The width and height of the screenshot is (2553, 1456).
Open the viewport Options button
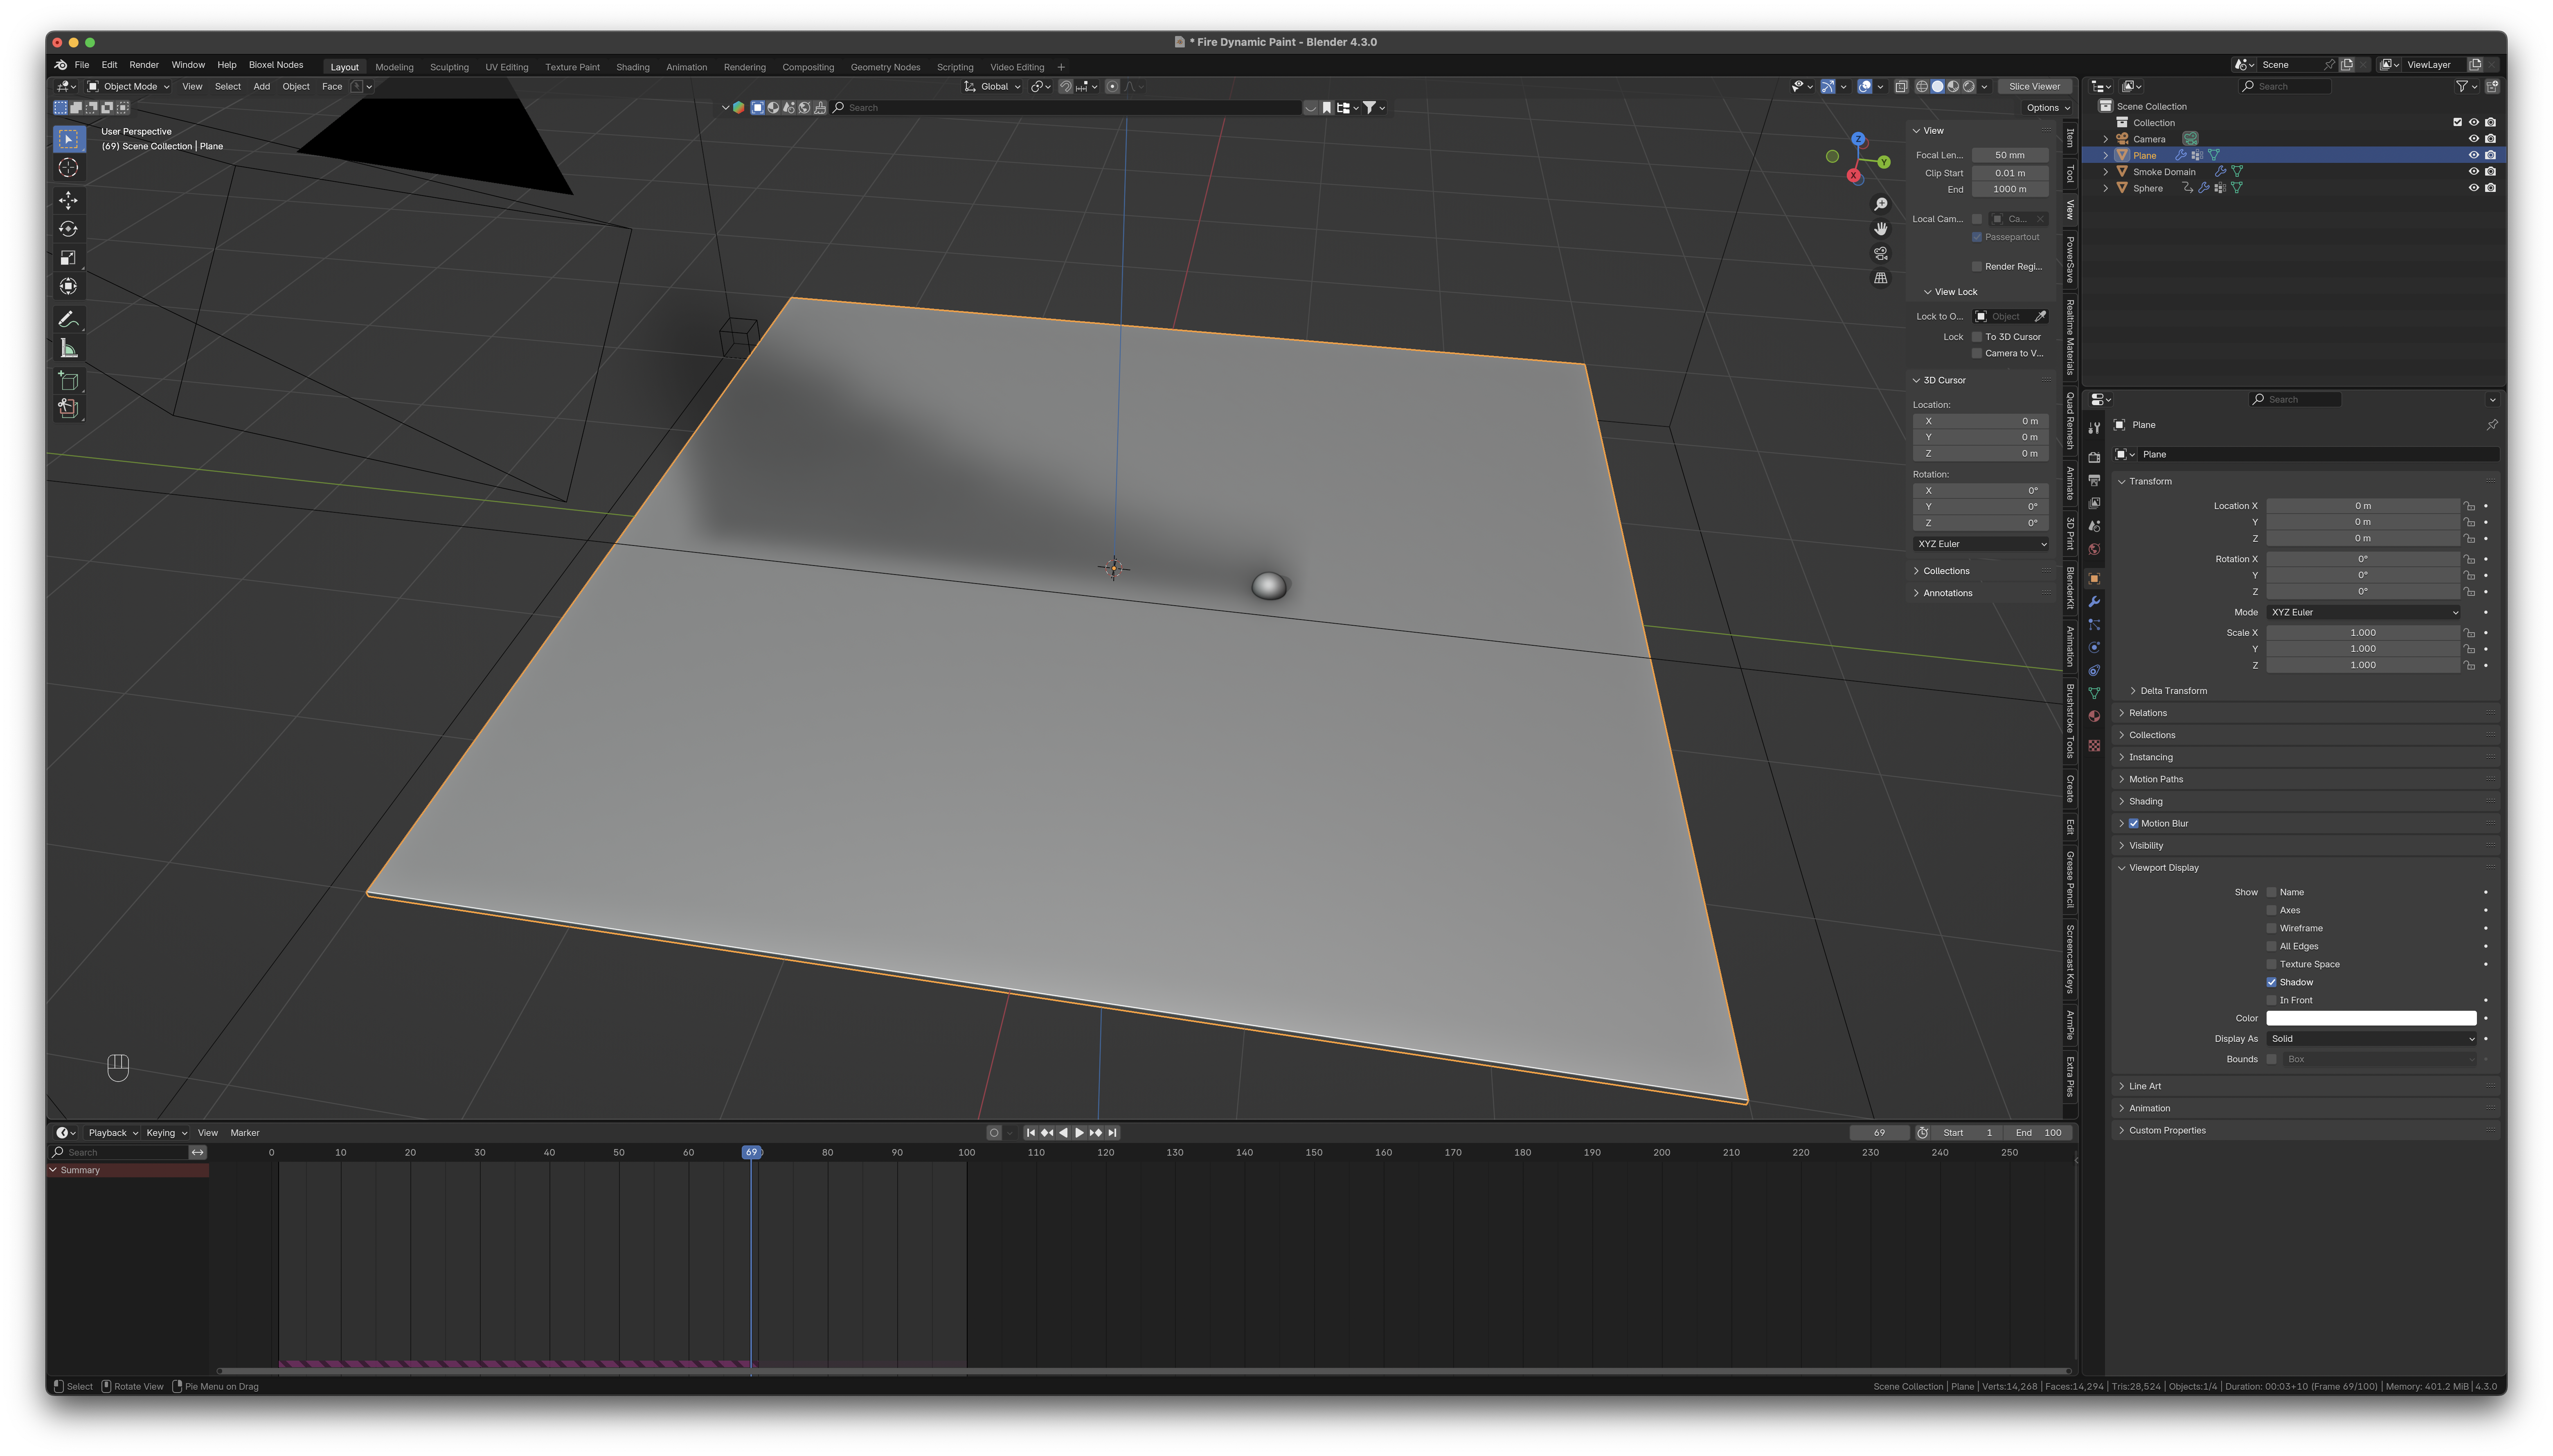(x=2047, y=108)
